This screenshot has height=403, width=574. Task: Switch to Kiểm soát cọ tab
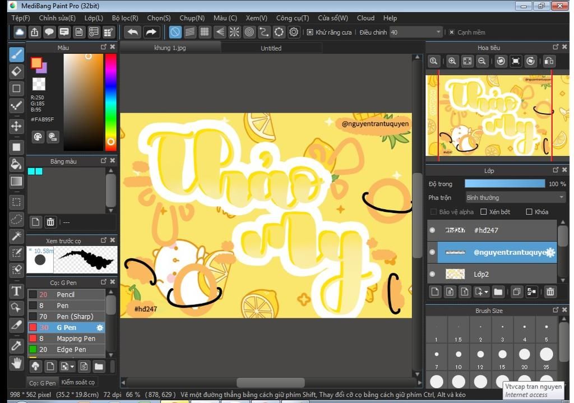(x=78, y=382)
